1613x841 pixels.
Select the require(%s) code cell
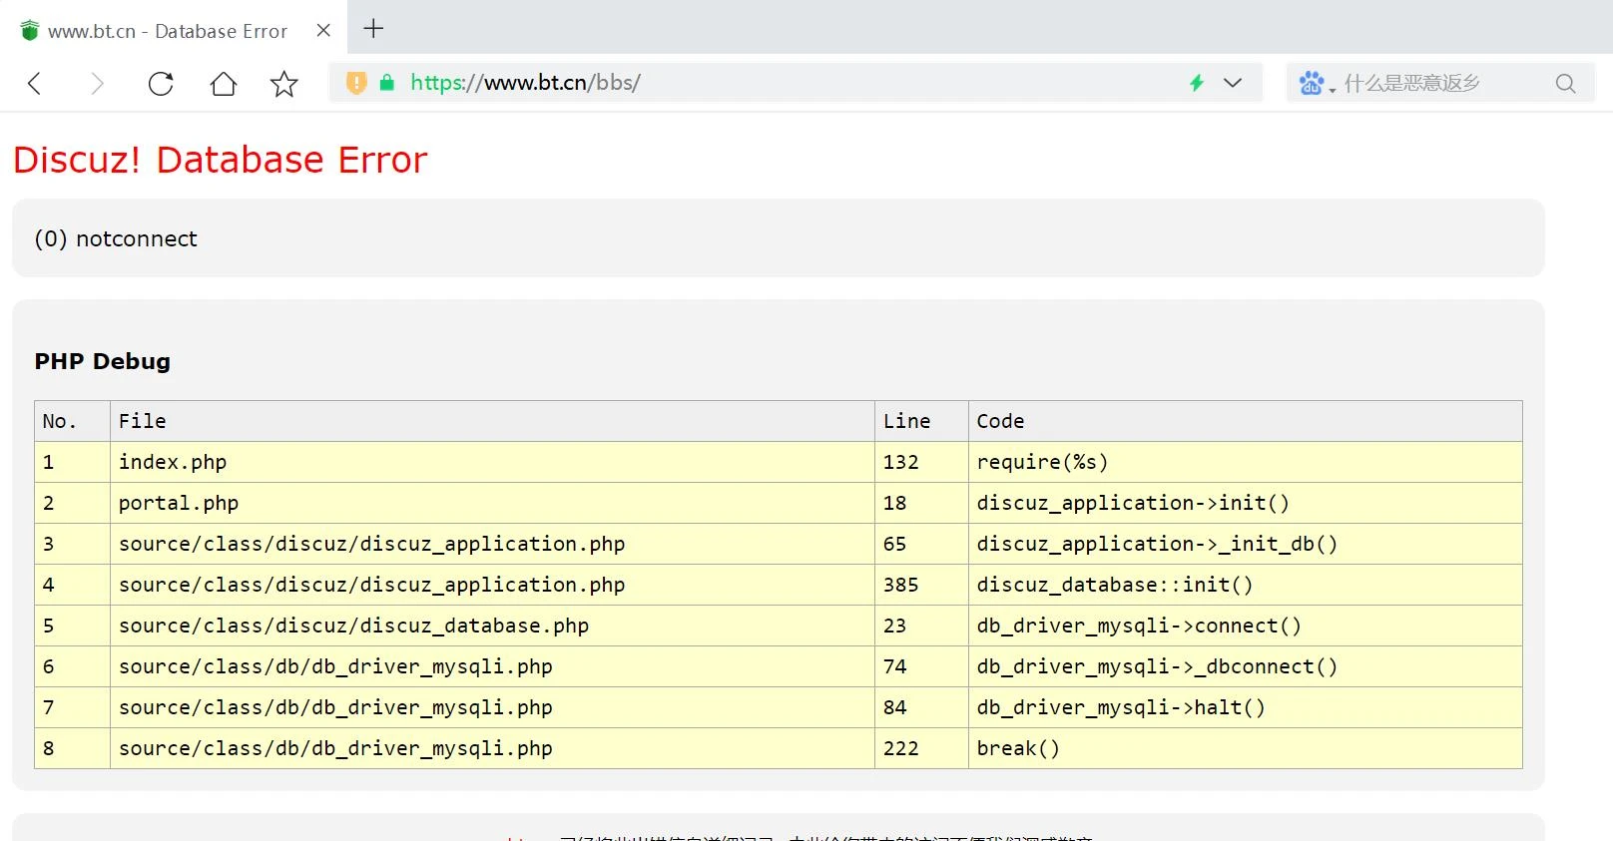pos(1245,462)
